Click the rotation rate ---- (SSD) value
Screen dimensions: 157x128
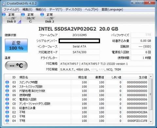[x=141, y=46]
